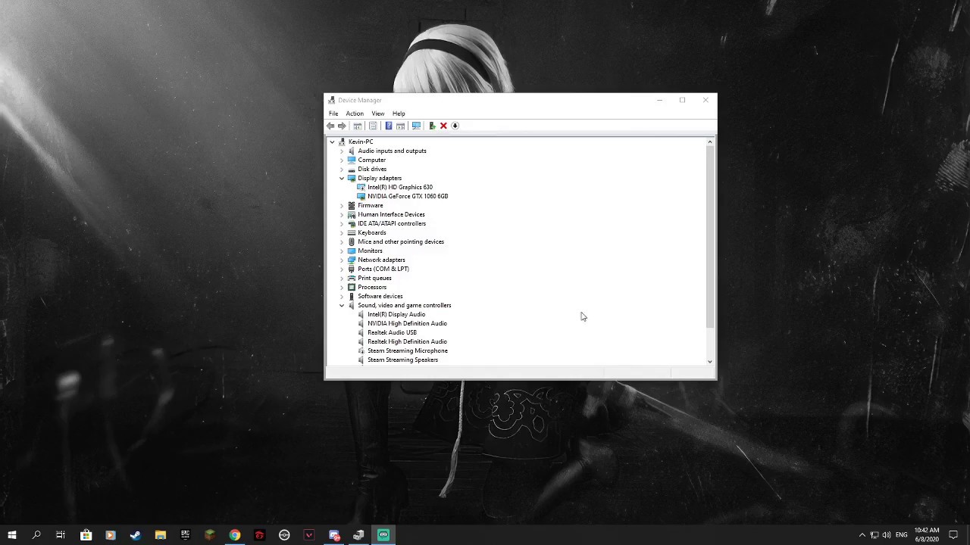
Task: Click the ENG language indicator
Action: 901,535
